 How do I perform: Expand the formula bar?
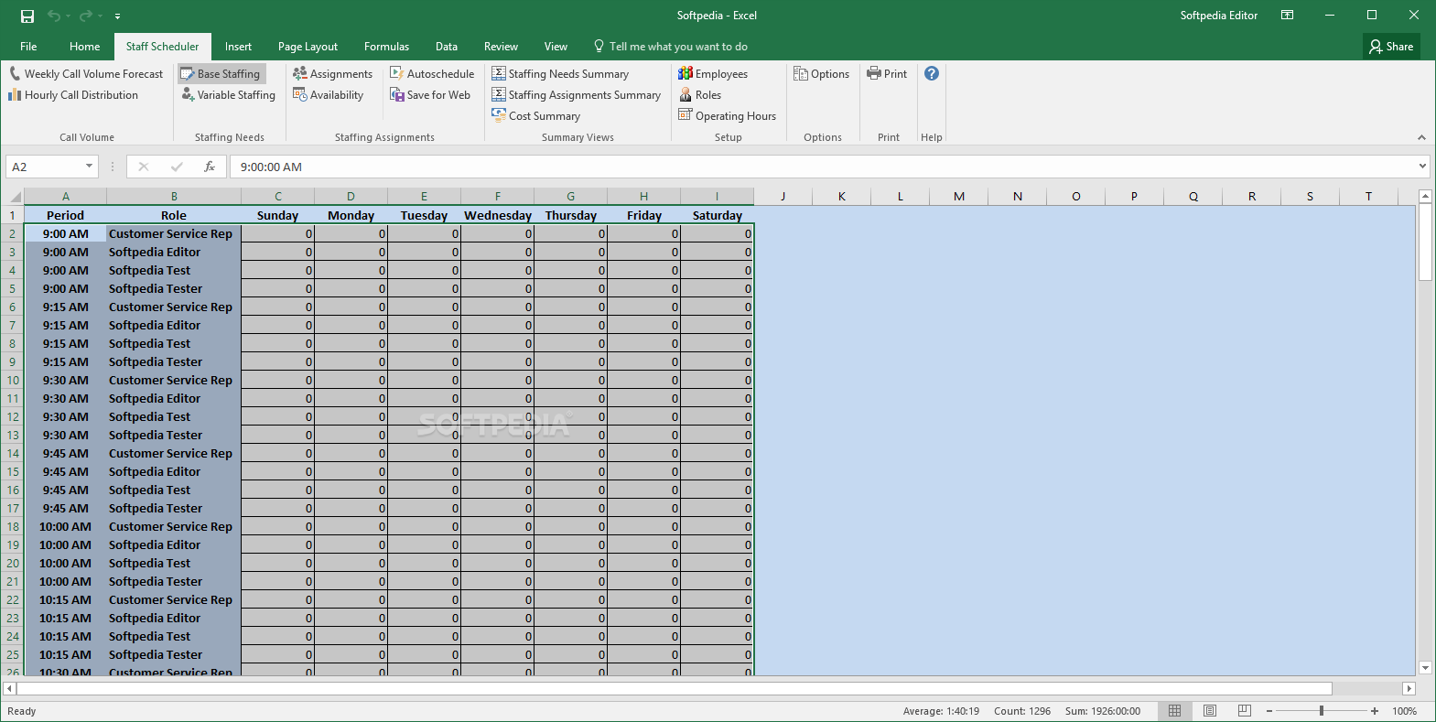tap(1422, 167)
